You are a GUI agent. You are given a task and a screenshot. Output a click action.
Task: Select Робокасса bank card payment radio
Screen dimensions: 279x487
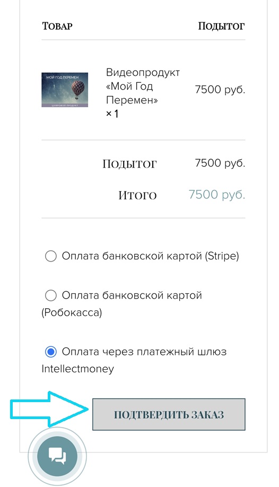pyautogui.click(x=50, y=295)
